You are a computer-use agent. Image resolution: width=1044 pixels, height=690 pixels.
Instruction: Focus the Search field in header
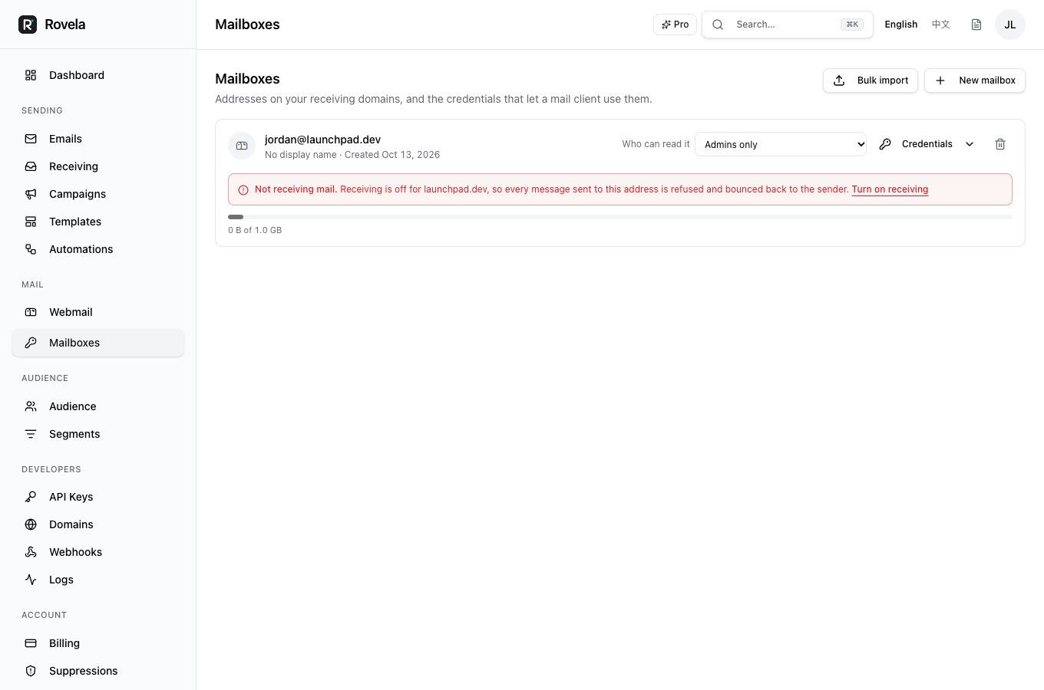tap(788, 25)
